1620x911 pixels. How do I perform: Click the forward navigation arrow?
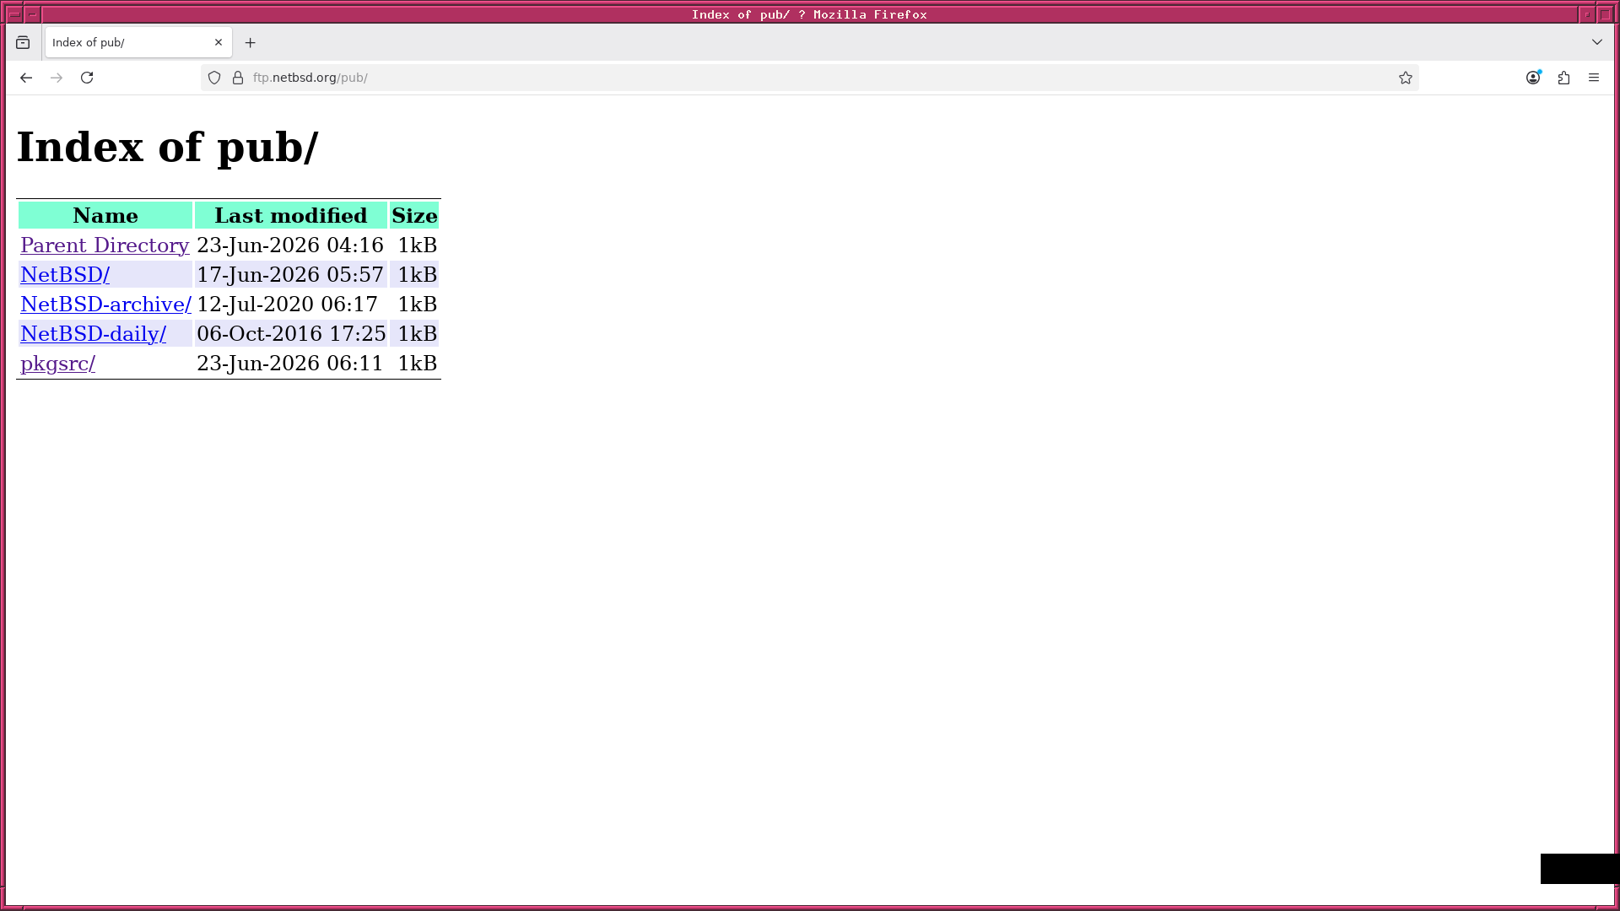[57, 78]
